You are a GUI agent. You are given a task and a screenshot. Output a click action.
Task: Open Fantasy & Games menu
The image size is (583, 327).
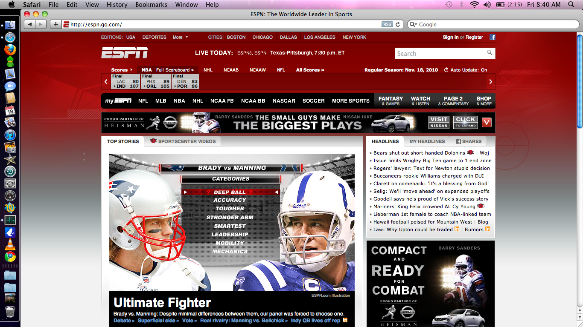tap(391, 101)
